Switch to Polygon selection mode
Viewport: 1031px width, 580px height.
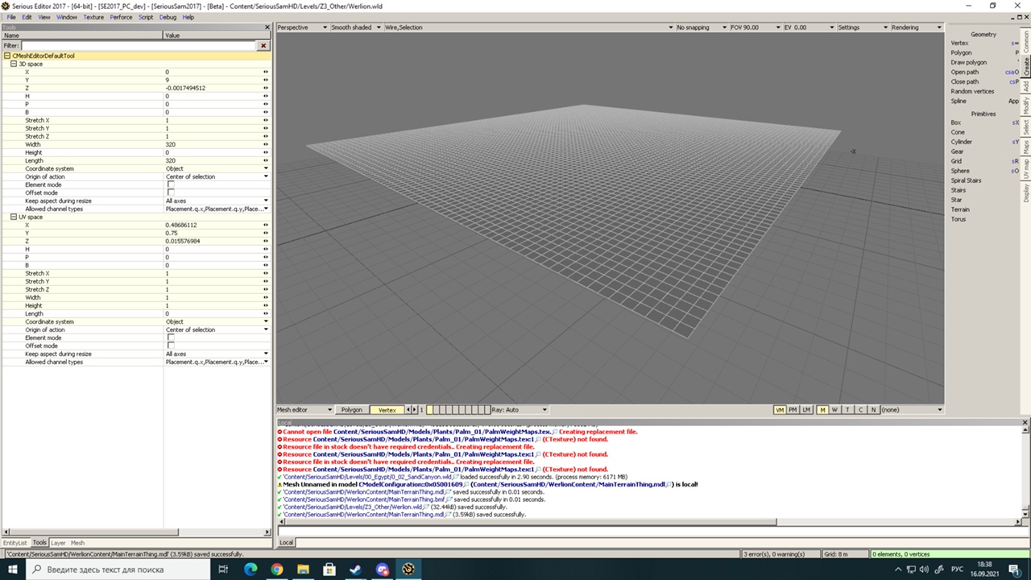[351, 410]
